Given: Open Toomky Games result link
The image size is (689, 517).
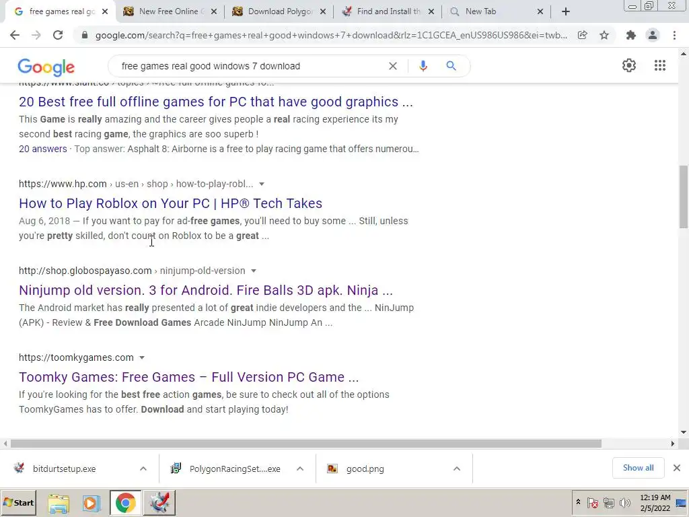Looking at the screenshot, I should (189, 377).
